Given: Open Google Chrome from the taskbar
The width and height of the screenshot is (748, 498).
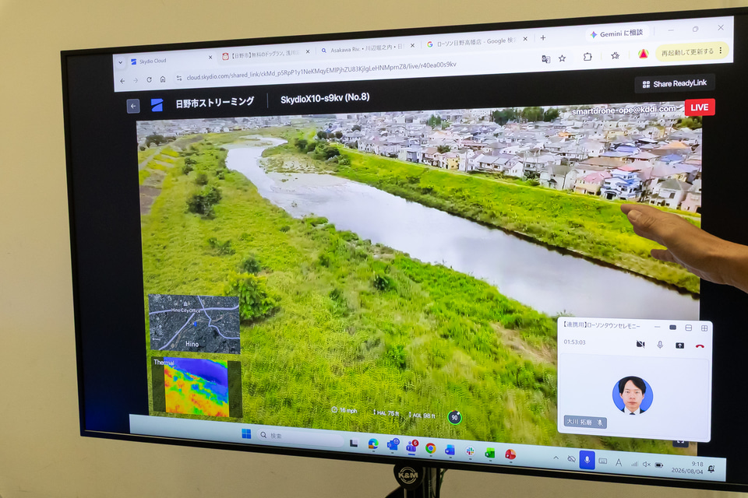Looking at the screenshot, I should (x=430, y=448).
